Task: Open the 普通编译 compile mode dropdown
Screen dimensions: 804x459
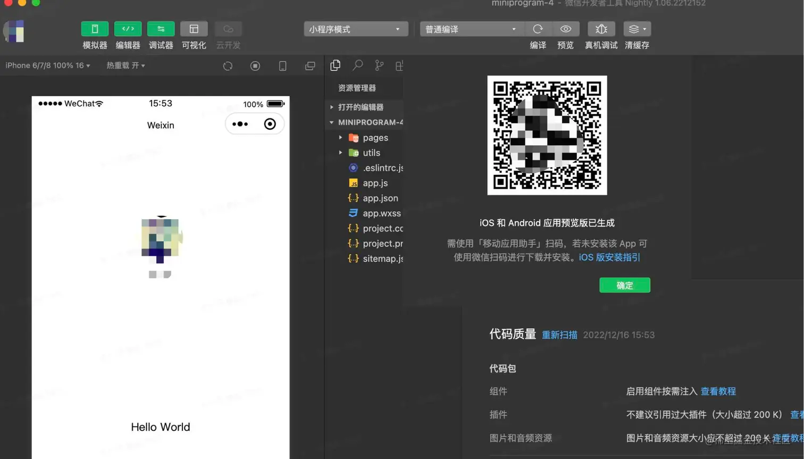Action: click(471, 29)
